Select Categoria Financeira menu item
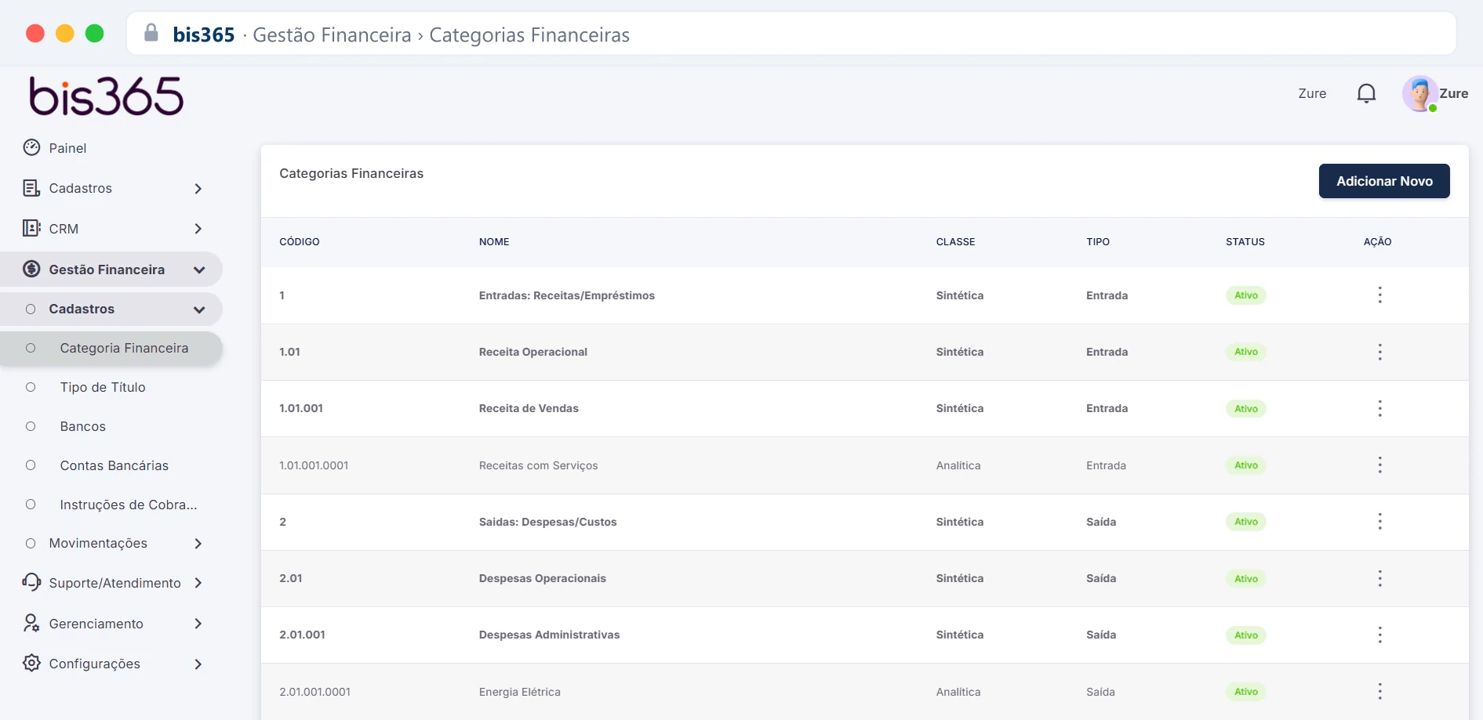 pos(111,348)
